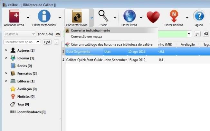Choose Criar um catálogo dos livros entry

pos(111,44)
